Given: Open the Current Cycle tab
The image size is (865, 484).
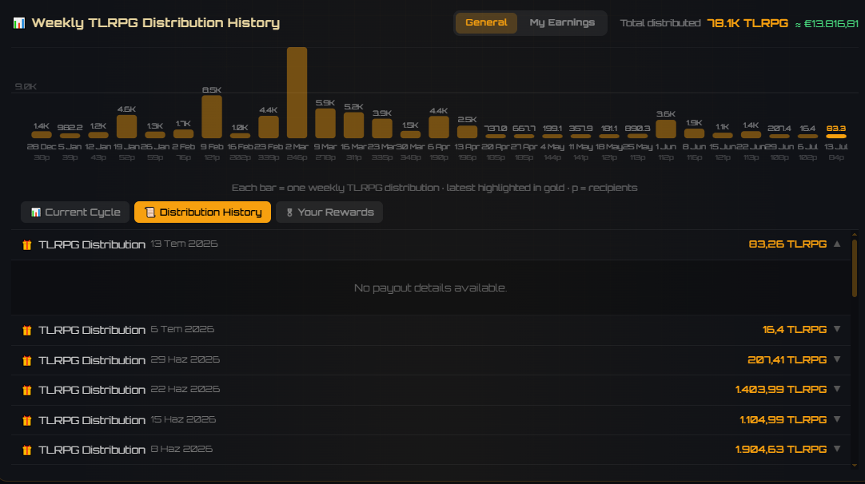Looking at the screenshot, I should tap(75, 212).
